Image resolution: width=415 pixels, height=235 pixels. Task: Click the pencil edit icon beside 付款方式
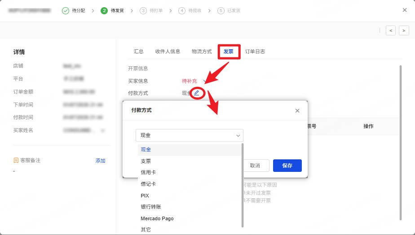coord(197,93)
